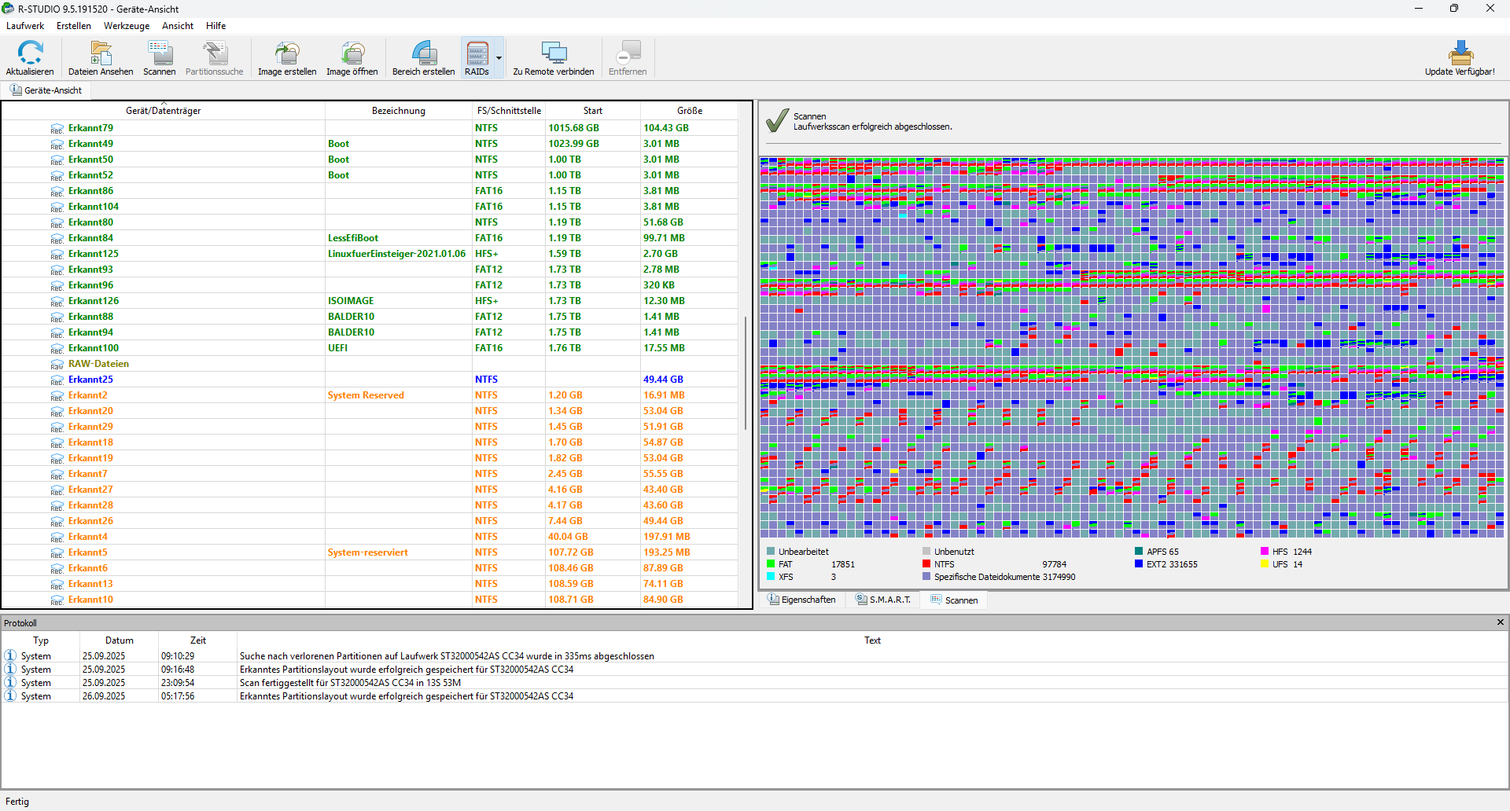Click the APFS teal legend swatch
The image size is (1510, 811).
[x=1139, y=552]
